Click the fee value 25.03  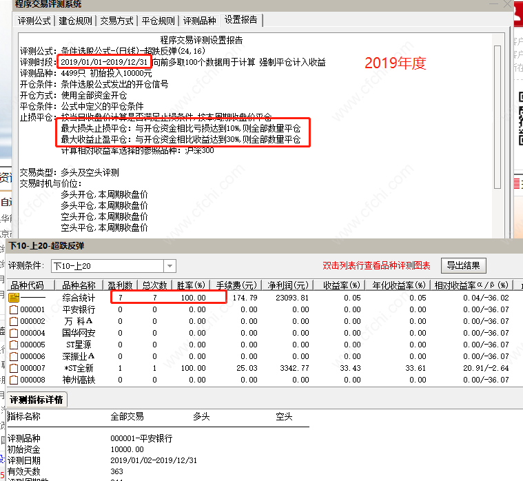point(247,368)
